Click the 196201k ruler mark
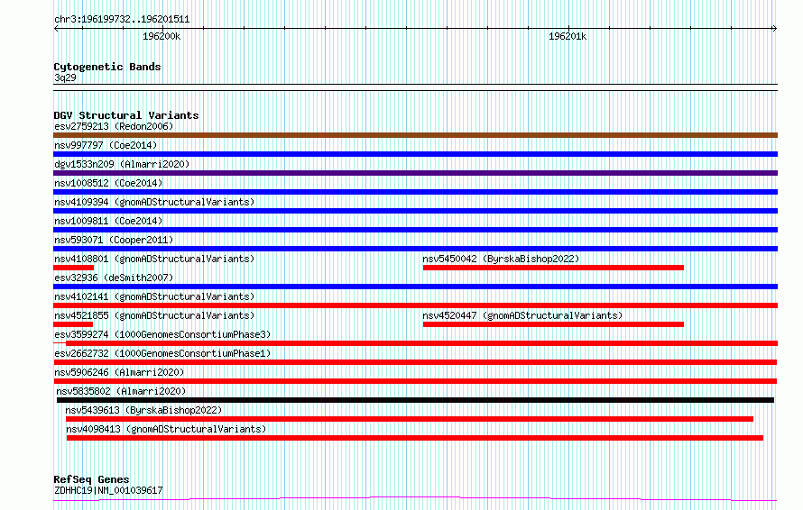Screen dimensions: 803x510 [568, 36]
